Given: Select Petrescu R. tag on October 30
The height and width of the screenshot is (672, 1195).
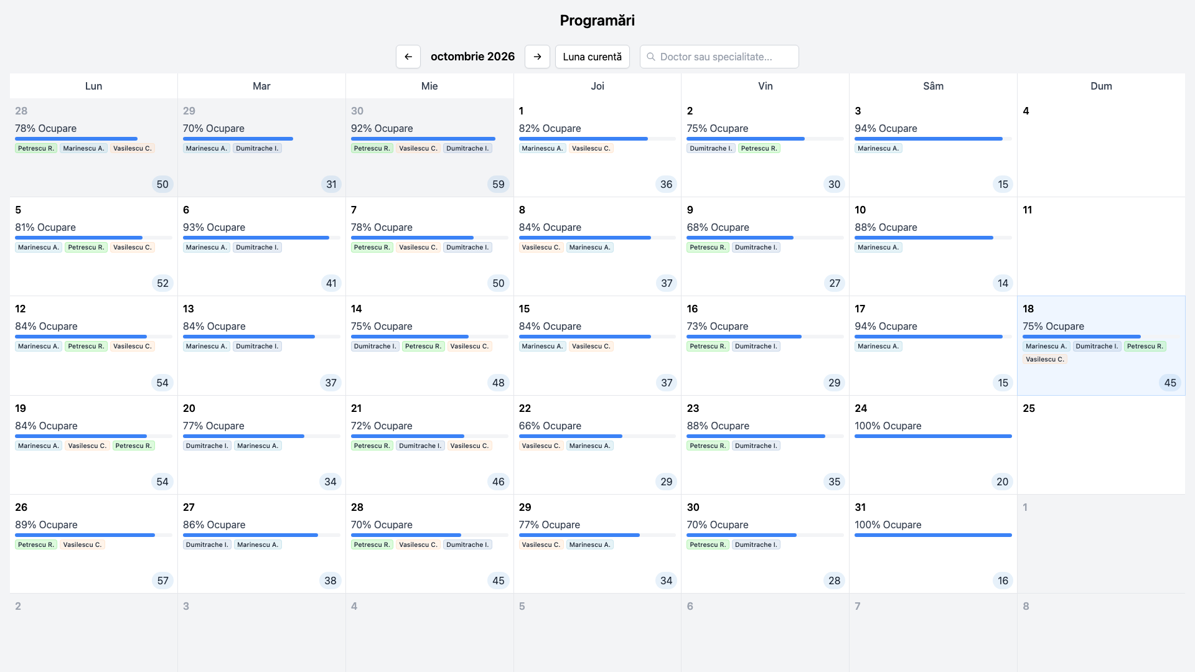Looking at the screenshot, I should point(708,544).
